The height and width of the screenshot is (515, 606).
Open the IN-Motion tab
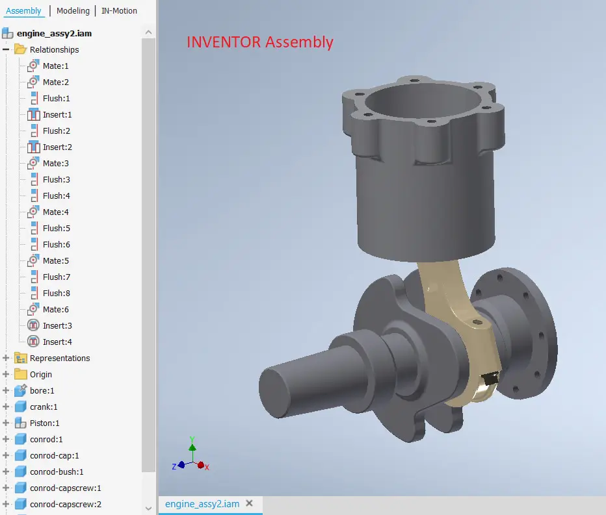point(118,10)
